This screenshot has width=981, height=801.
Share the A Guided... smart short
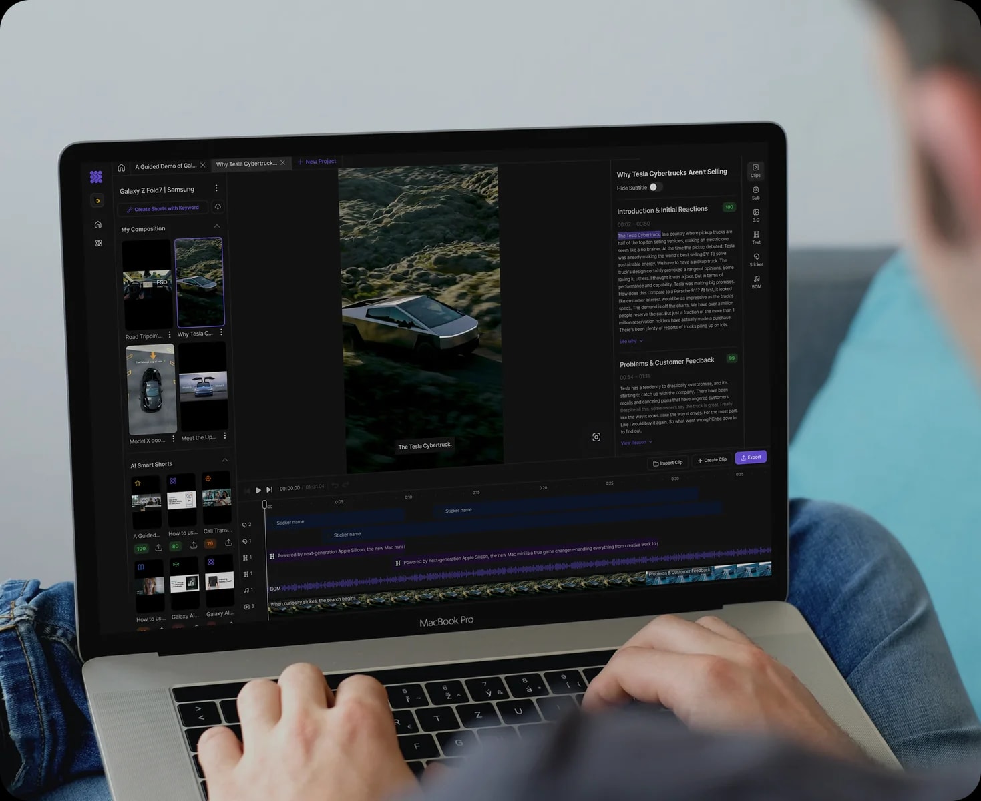point(159,547)
